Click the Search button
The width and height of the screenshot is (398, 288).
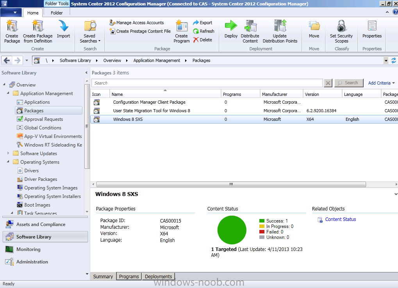point(349,83)
